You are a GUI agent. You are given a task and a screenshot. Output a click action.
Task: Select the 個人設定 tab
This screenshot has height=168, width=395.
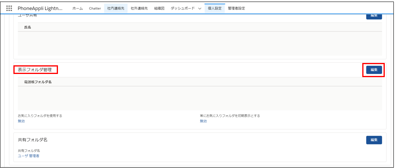214,8
